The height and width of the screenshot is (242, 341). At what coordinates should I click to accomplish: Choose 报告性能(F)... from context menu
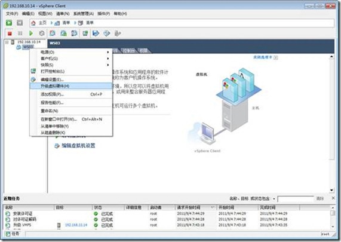coord(71,103)
